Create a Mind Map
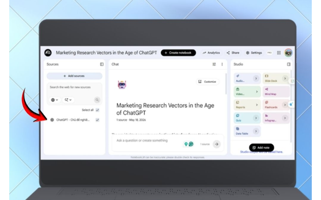Image resolution: width=321 pixels, height=200 pixels. [x=276, y=92]
